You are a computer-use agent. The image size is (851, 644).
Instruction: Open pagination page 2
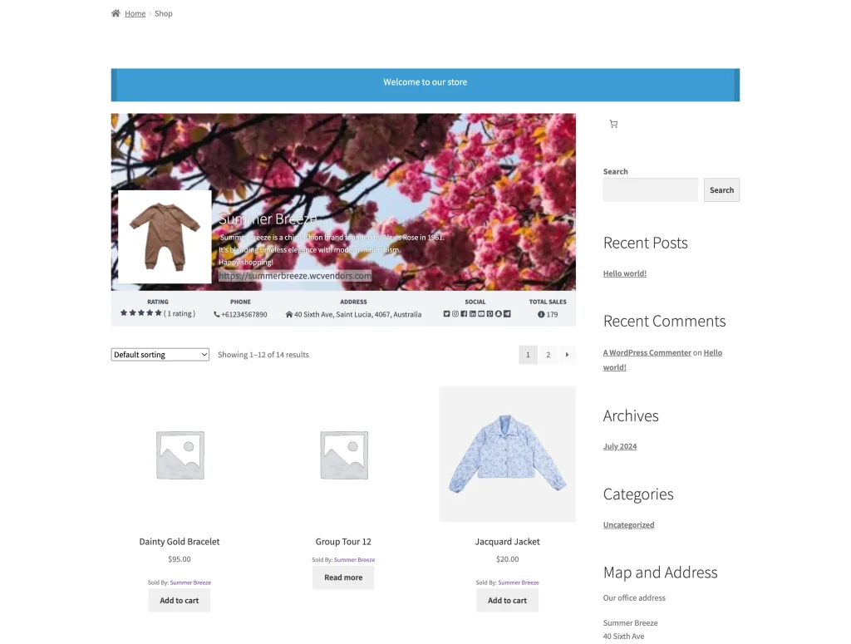pos(548,355)
